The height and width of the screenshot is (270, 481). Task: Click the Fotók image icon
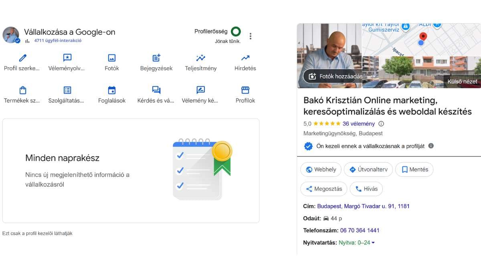112,58
